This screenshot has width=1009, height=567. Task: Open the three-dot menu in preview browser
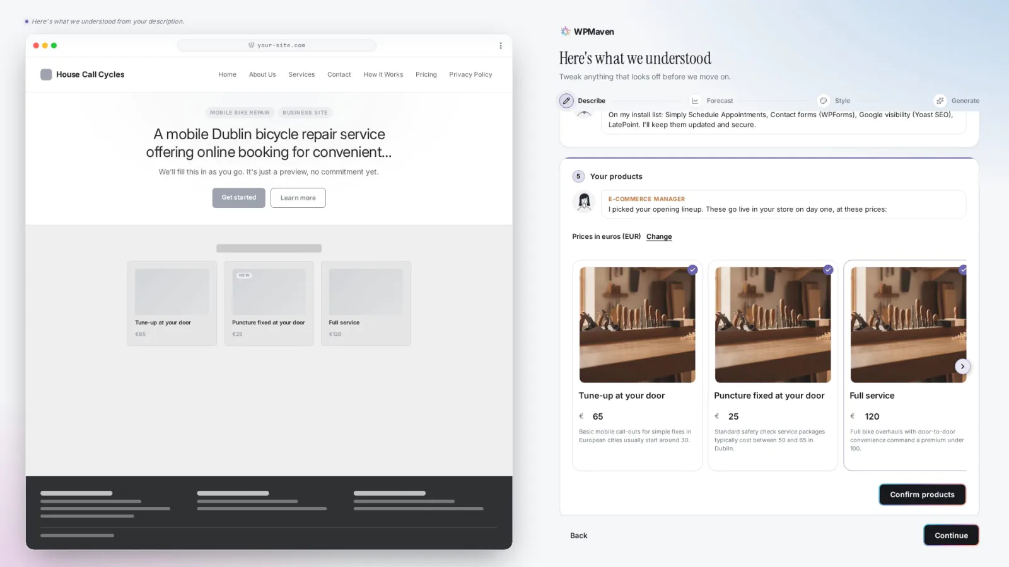[x=501, y=45]
